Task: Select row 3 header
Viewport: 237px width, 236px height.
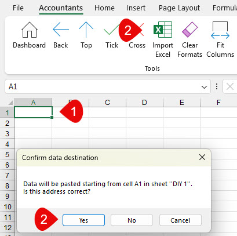Action: 7,133
